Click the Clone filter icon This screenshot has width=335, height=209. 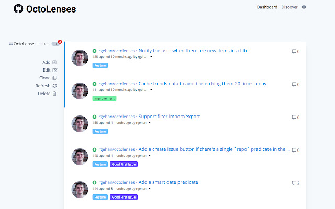coord(54,78)
